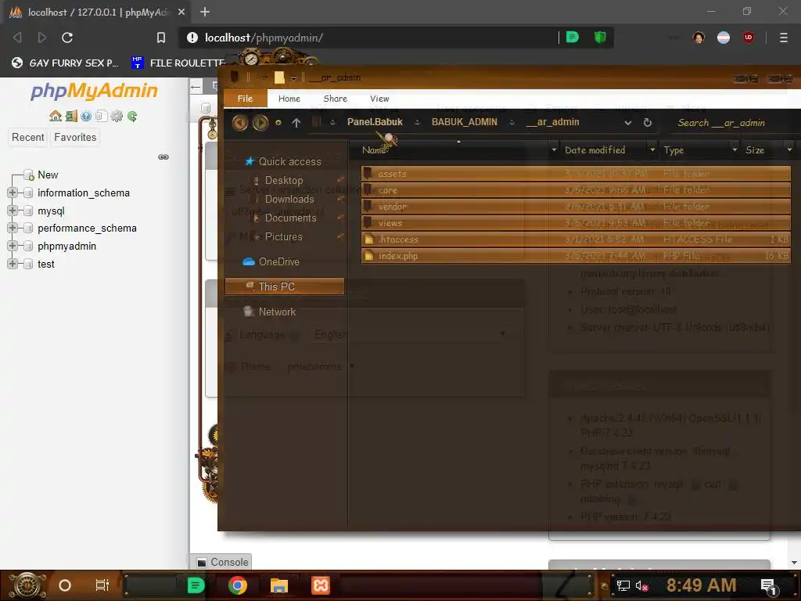Switch to Favorites tab in phpMyAdmin
Screen dimensions: 801x601
pyautogui.click(x=75, y=138)
